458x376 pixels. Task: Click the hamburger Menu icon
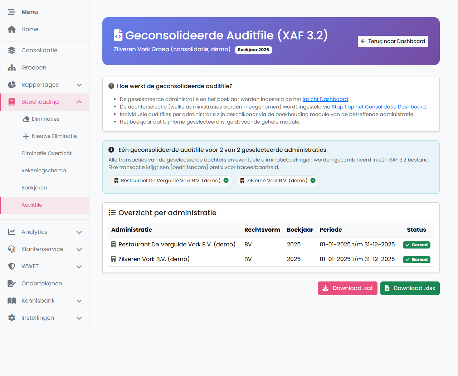[12, 12]
